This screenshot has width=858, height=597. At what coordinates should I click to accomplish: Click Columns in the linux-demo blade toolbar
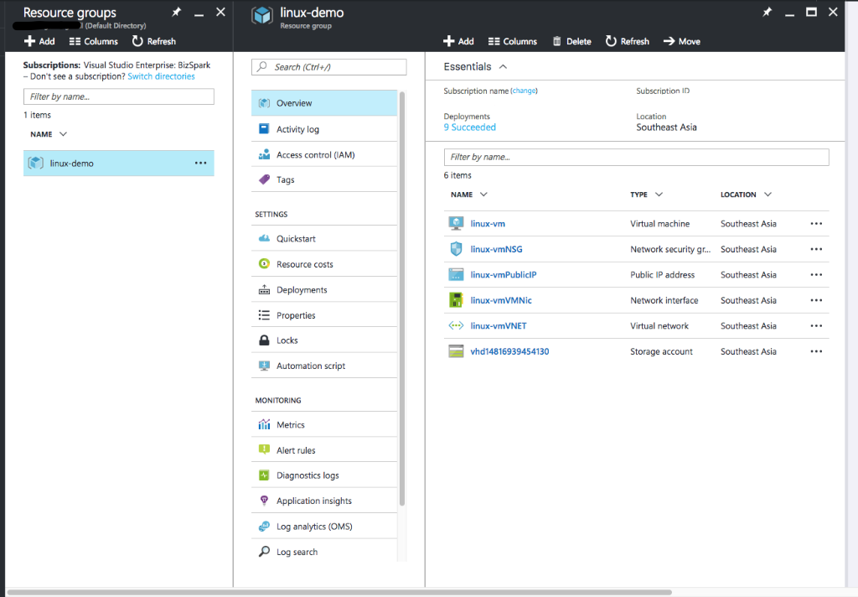click(x=513, y=41)
